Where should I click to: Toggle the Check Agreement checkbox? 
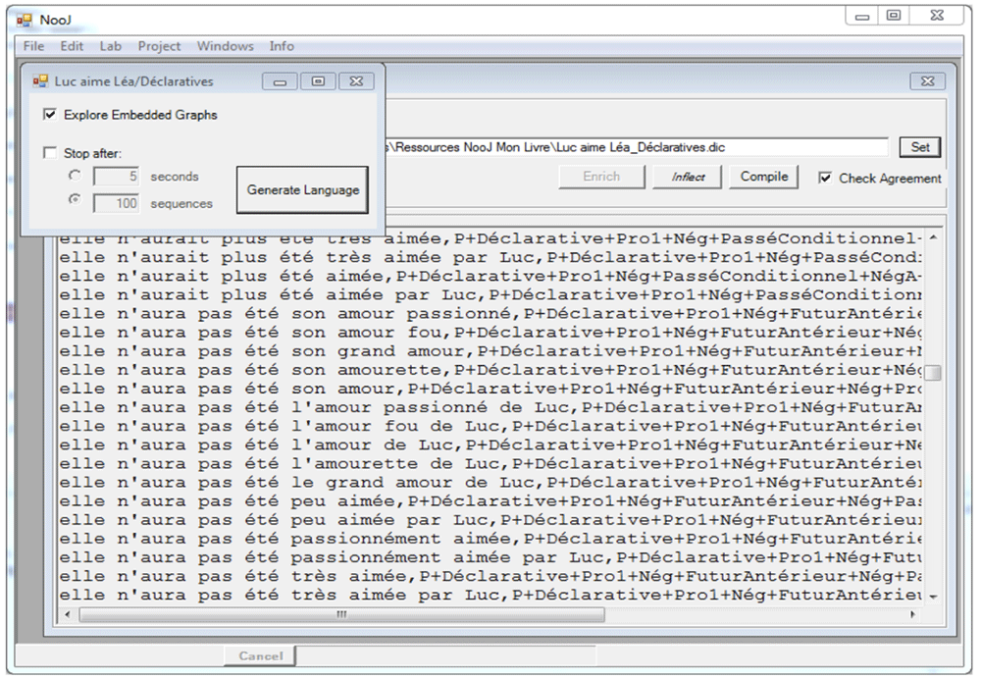click(825, 178)
